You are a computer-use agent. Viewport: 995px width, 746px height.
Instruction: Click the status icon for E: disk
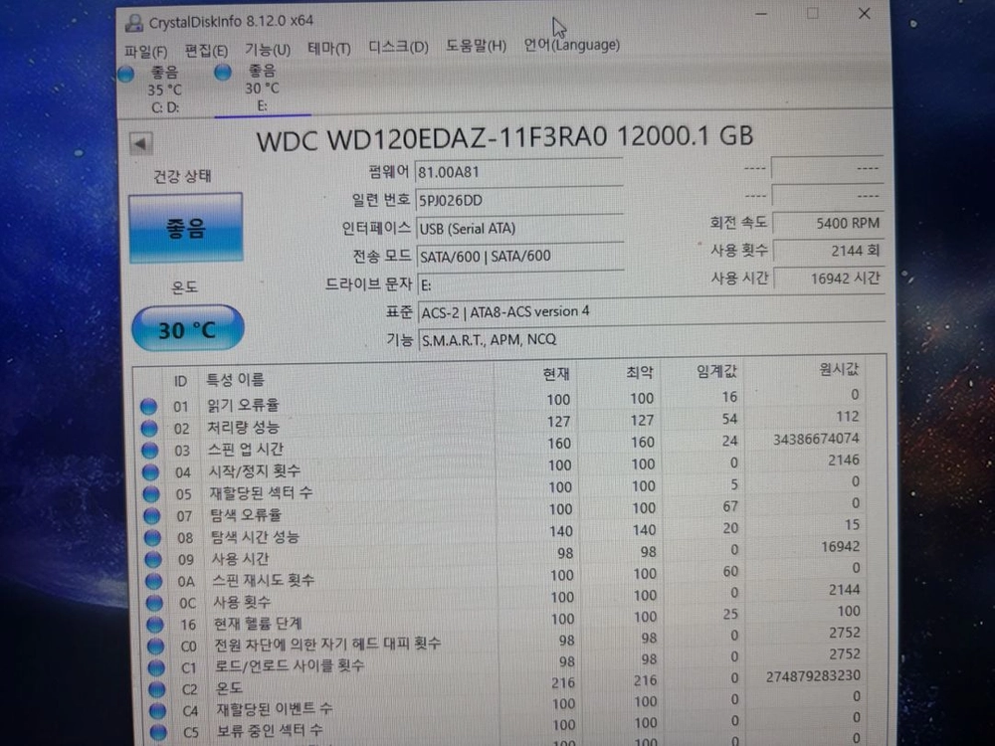223,73
